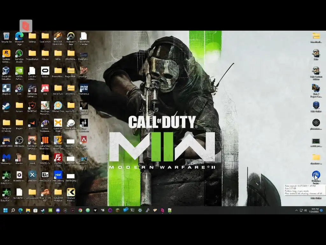Launch the FileZilla Client shortcut
326x245 pixels.
[x=58, y=160]
